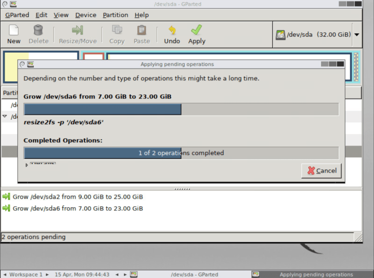
Task: Open the Help menu
Action: pyautogui.click(x=142, y=15)
